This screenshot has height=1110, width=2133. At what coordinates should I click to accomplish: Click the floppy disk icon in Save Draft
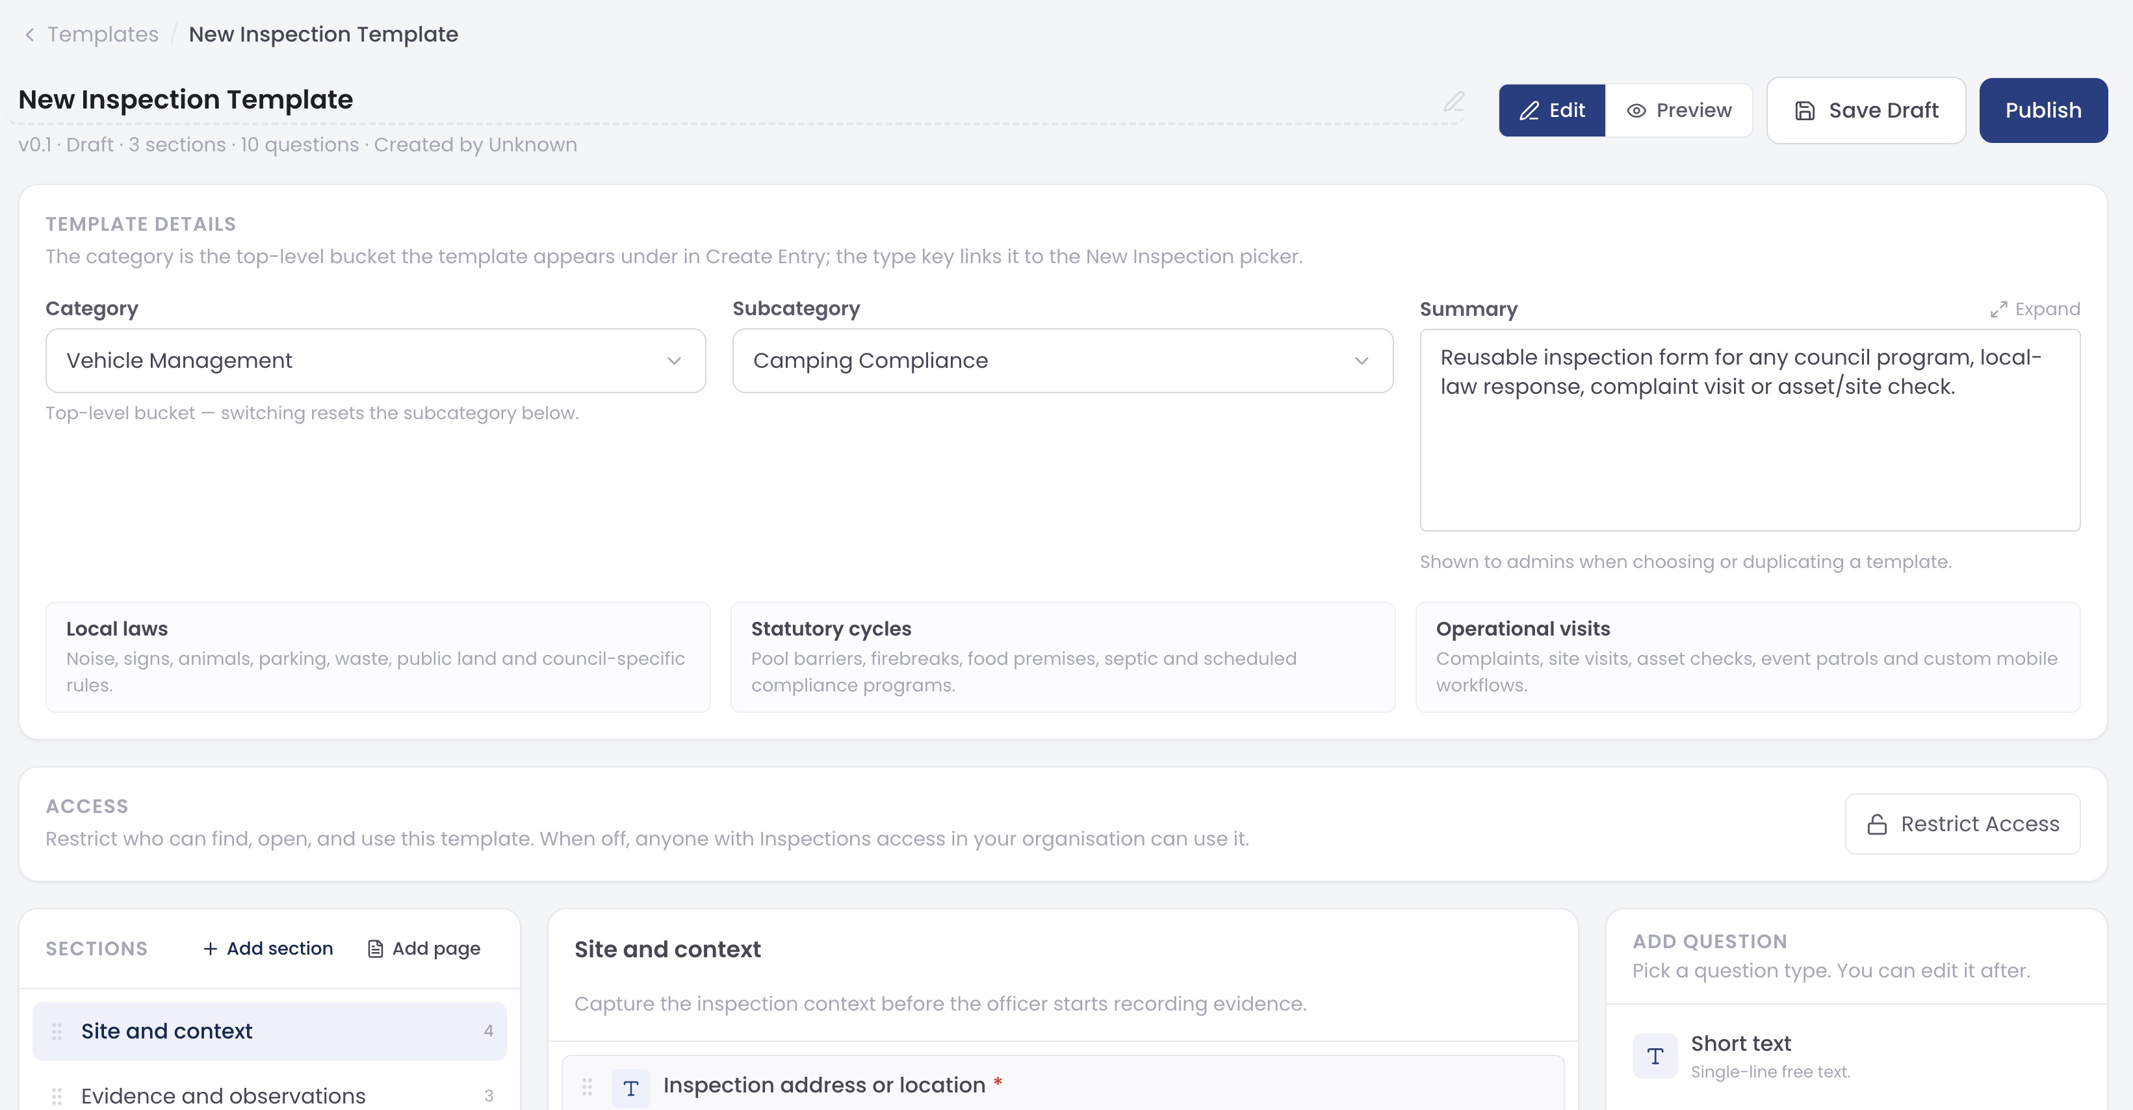1805,111
